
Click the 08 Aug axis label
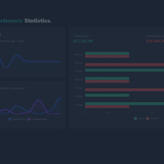(x=78, y=63)
